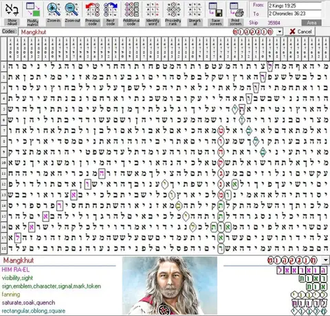The image size is (330, 316).
Task: Select the 'rectangular,oblong,square' term
Action: pos(34,311)
